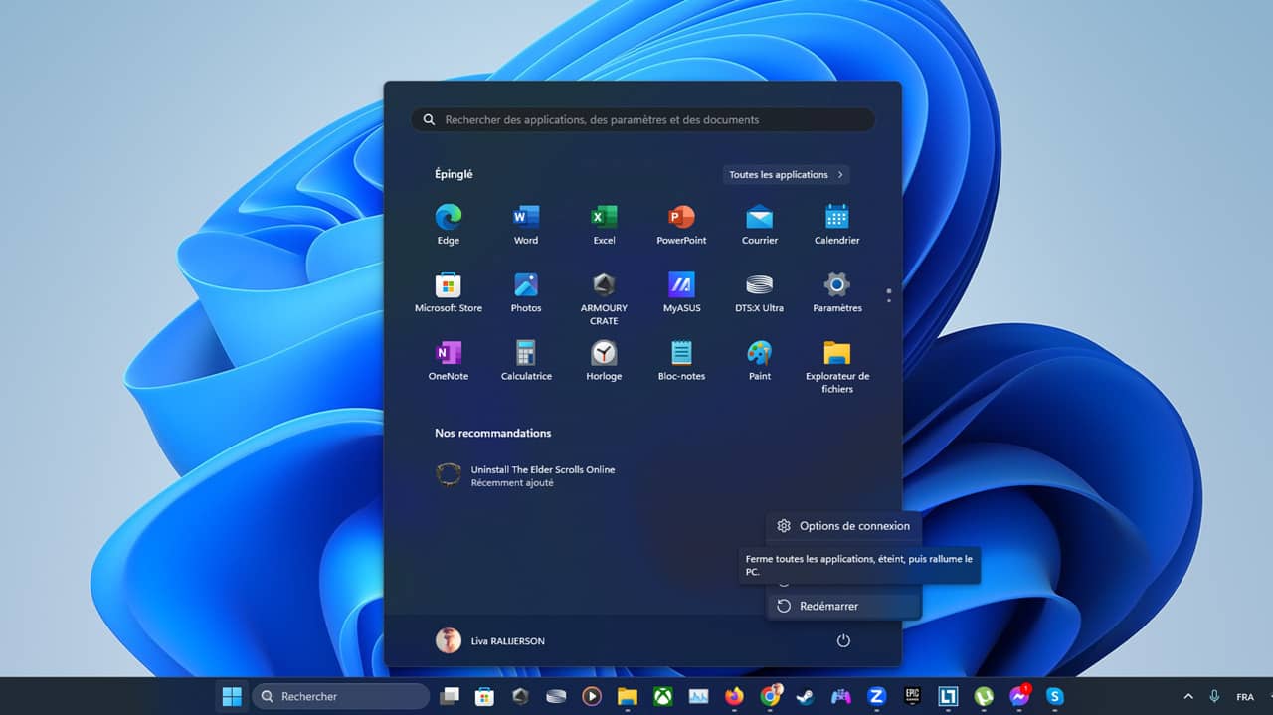
Task: Open Explorateur de fichiers pinned app
Action: pyautogui.click(x=837, y=366)
